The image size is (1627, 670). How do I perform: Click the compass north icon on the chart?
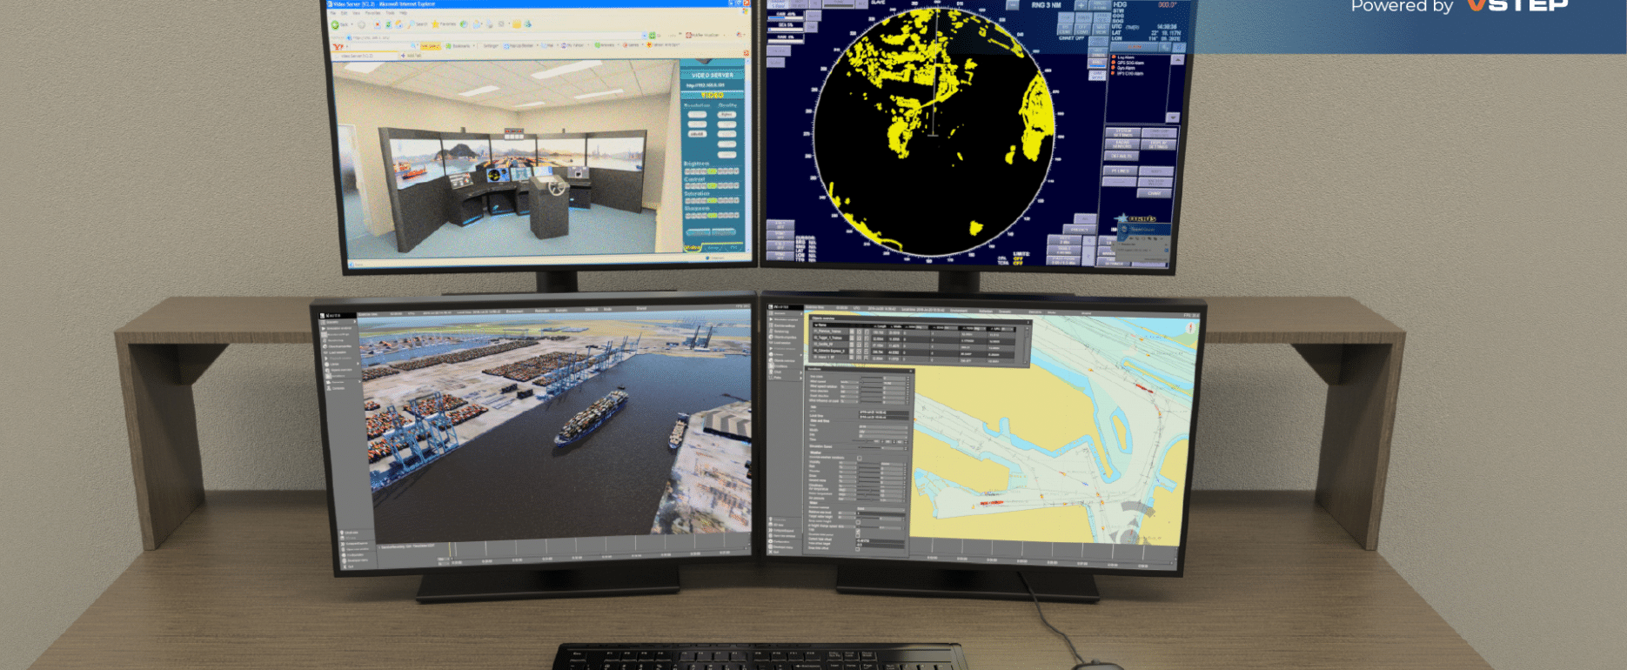click(x=1191, y=328)
